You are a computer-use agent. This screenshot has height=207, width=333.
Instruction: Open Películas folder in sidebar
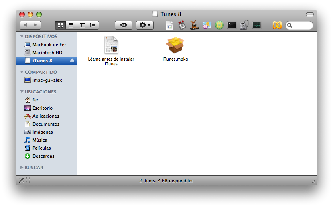[47, 148]
